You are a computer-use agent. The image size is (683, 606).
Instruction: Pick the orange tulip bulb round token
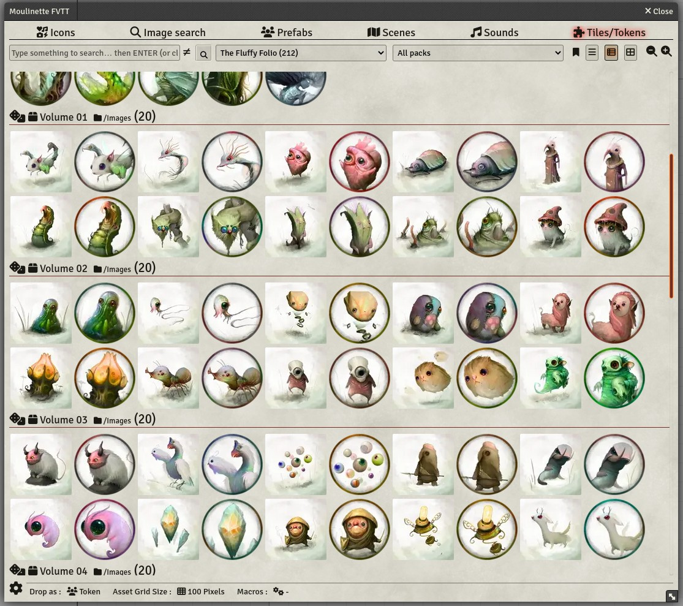[105, 377]
